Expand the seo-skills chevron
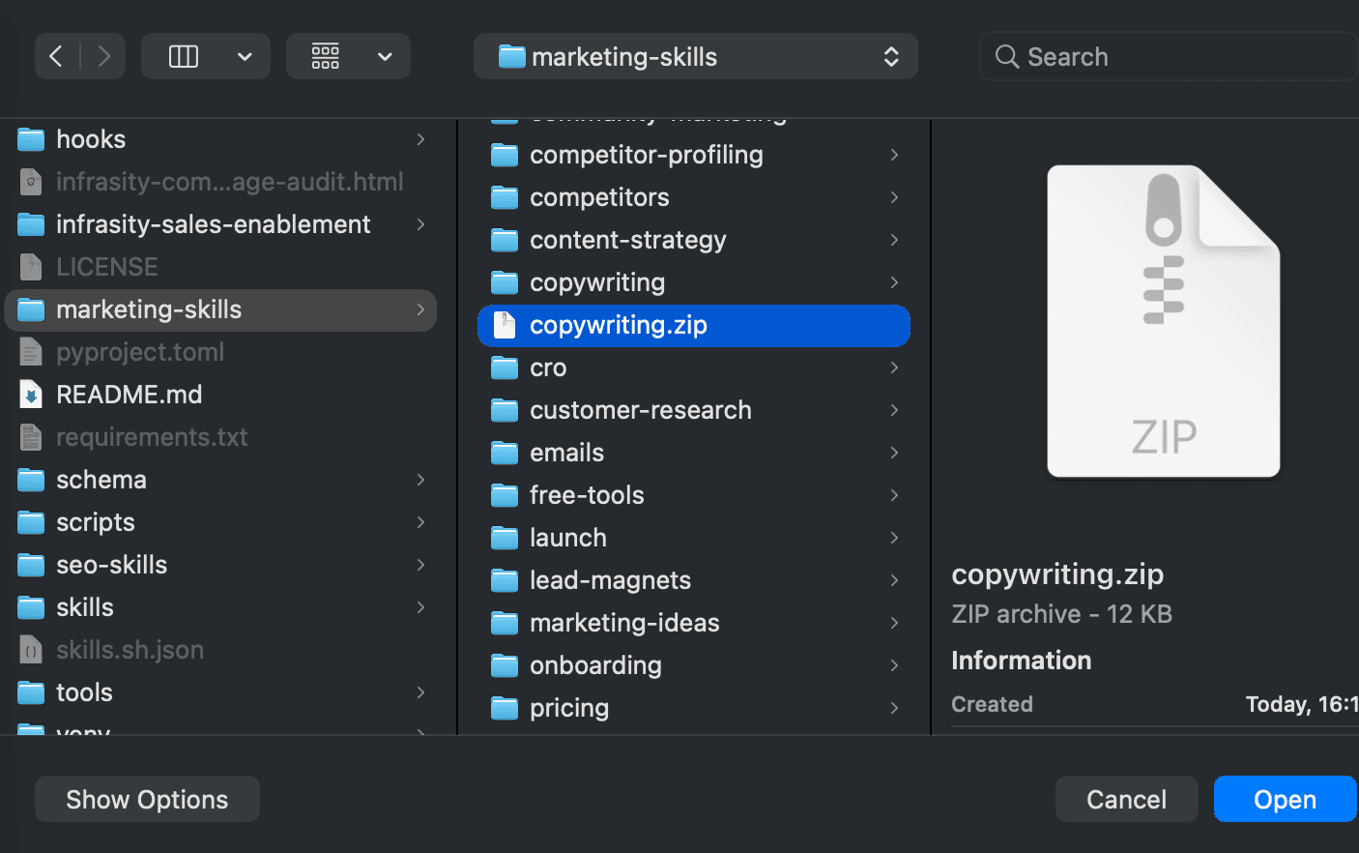The height and width of the screenshot is (853, 1359). click(420, 565)
